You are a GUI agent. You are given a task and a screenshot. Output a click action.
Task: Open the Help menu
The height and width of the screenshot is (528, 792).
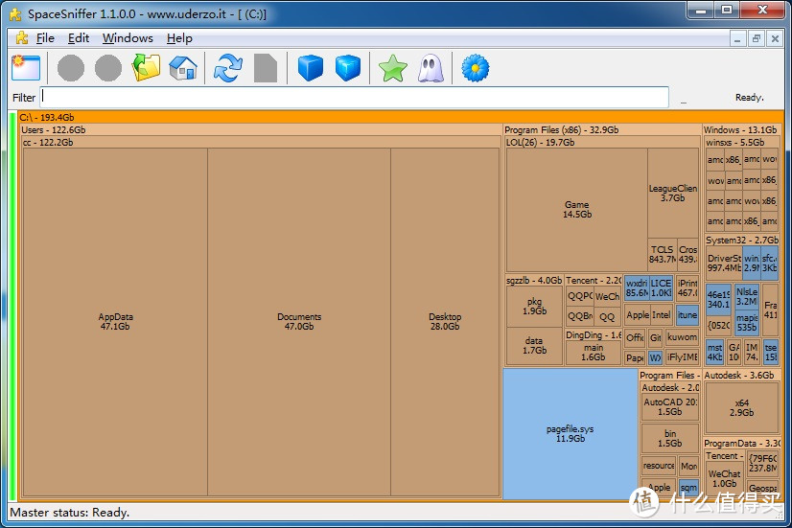[179, 38]
